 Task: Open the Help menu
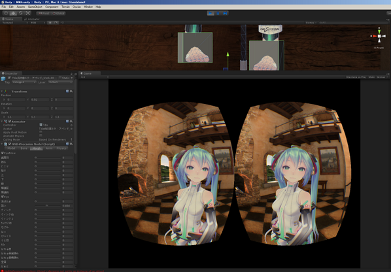[99, 7]
